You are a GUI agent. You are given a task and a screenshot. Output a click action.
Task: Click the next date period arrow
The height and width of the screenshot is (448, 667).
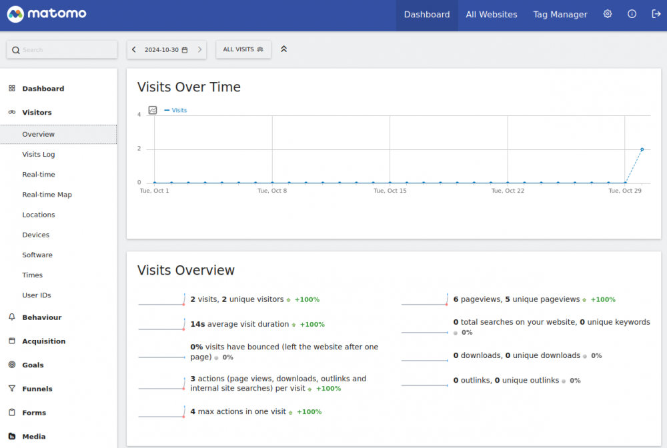click(199, 49)
